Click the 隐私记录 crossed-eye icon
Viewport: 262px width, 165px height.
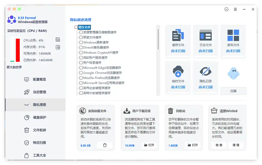[x=205, y=71]
